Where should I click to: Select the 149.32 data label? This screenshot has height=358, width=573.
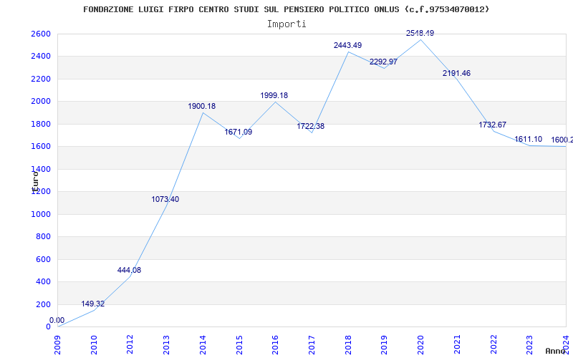pos(93,304)
